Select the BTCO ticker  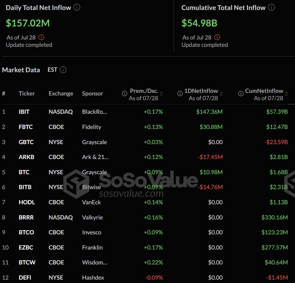[x=26, y=232]
